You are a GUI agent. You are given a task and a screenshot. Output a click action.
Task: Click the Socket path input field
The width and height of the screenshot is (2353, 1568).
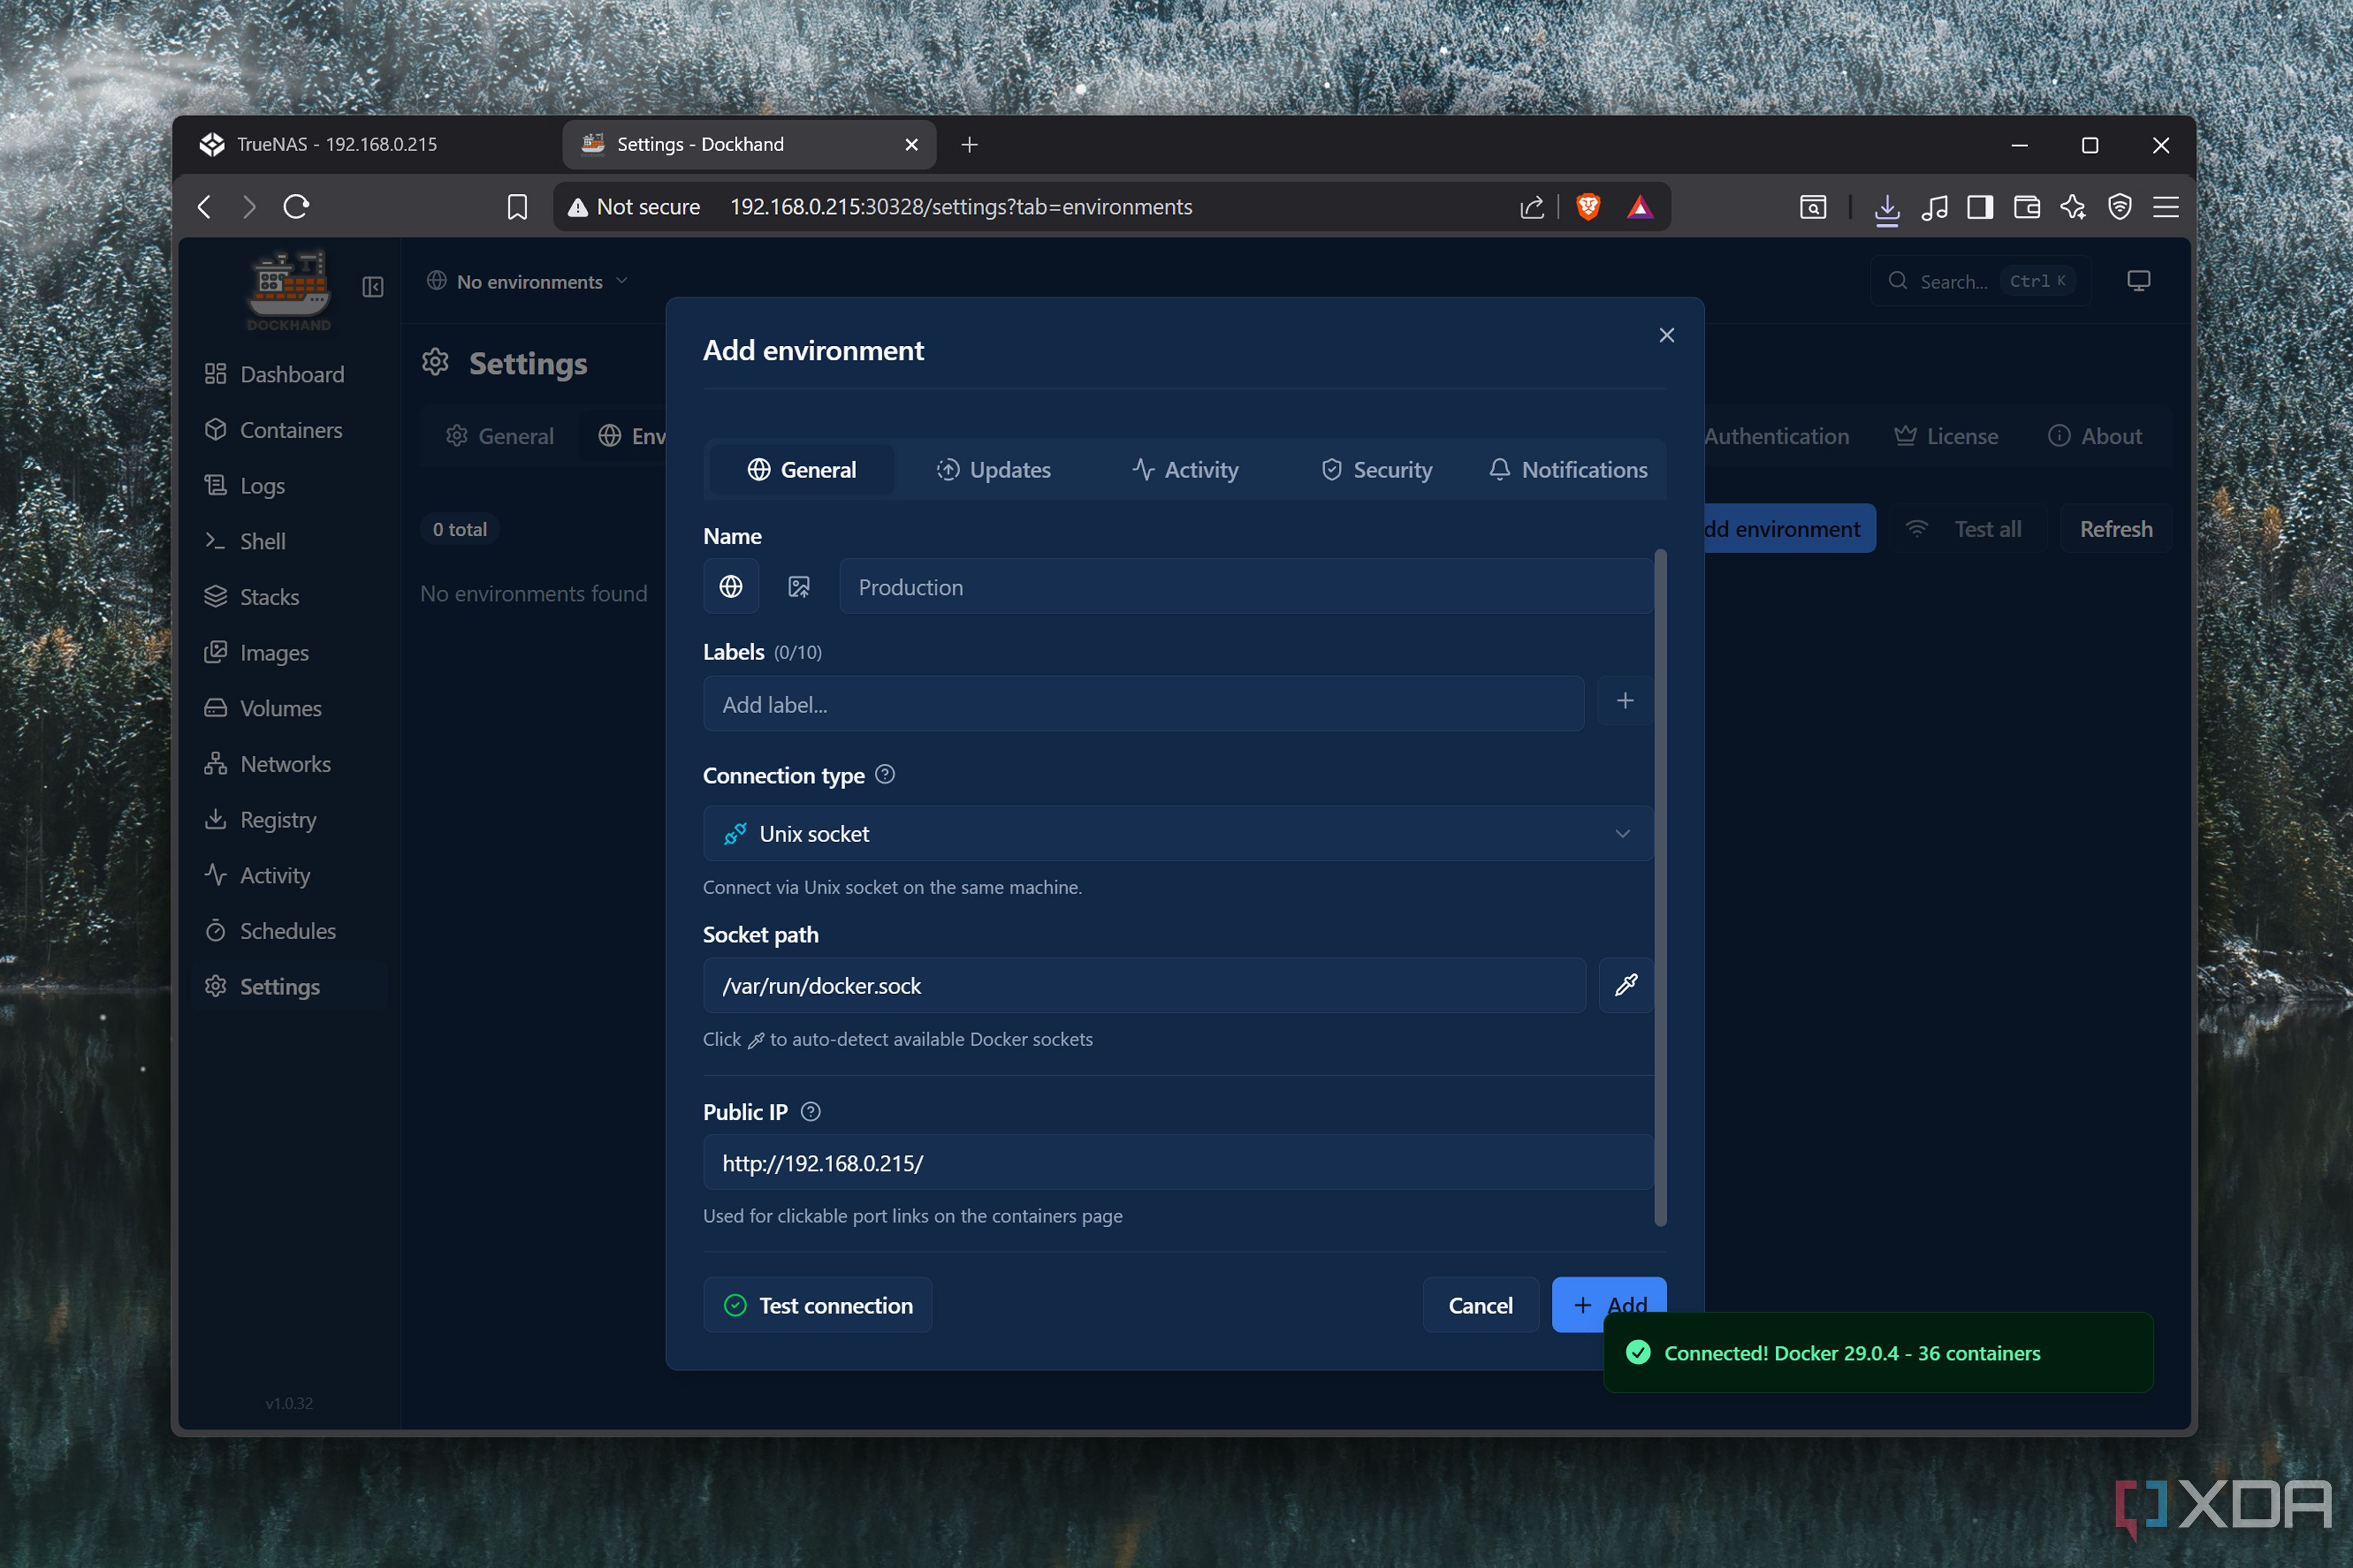click(x=1144, y=985)
